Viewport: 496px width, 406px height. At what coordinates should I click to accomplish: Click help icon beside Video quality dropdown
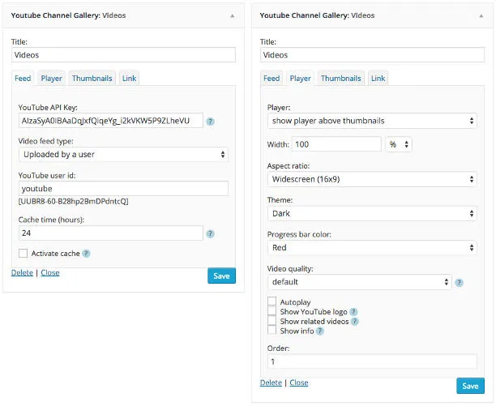[x=459, y=283]
